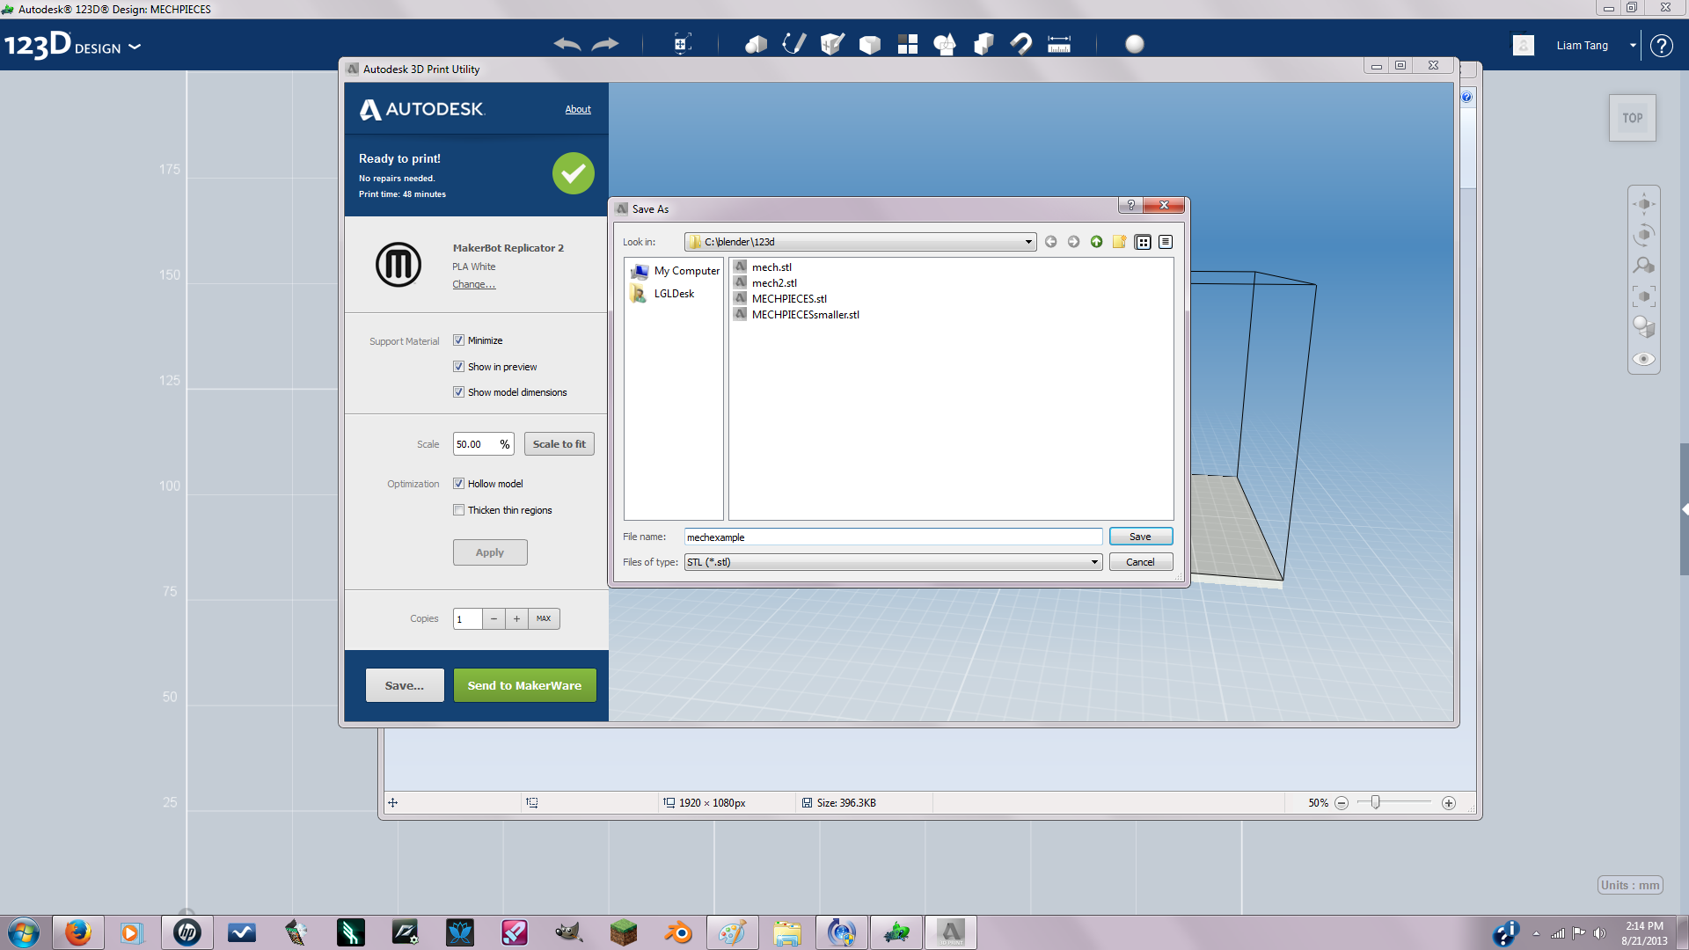Click Send to MakerWare button

click(x=524, y=685)
